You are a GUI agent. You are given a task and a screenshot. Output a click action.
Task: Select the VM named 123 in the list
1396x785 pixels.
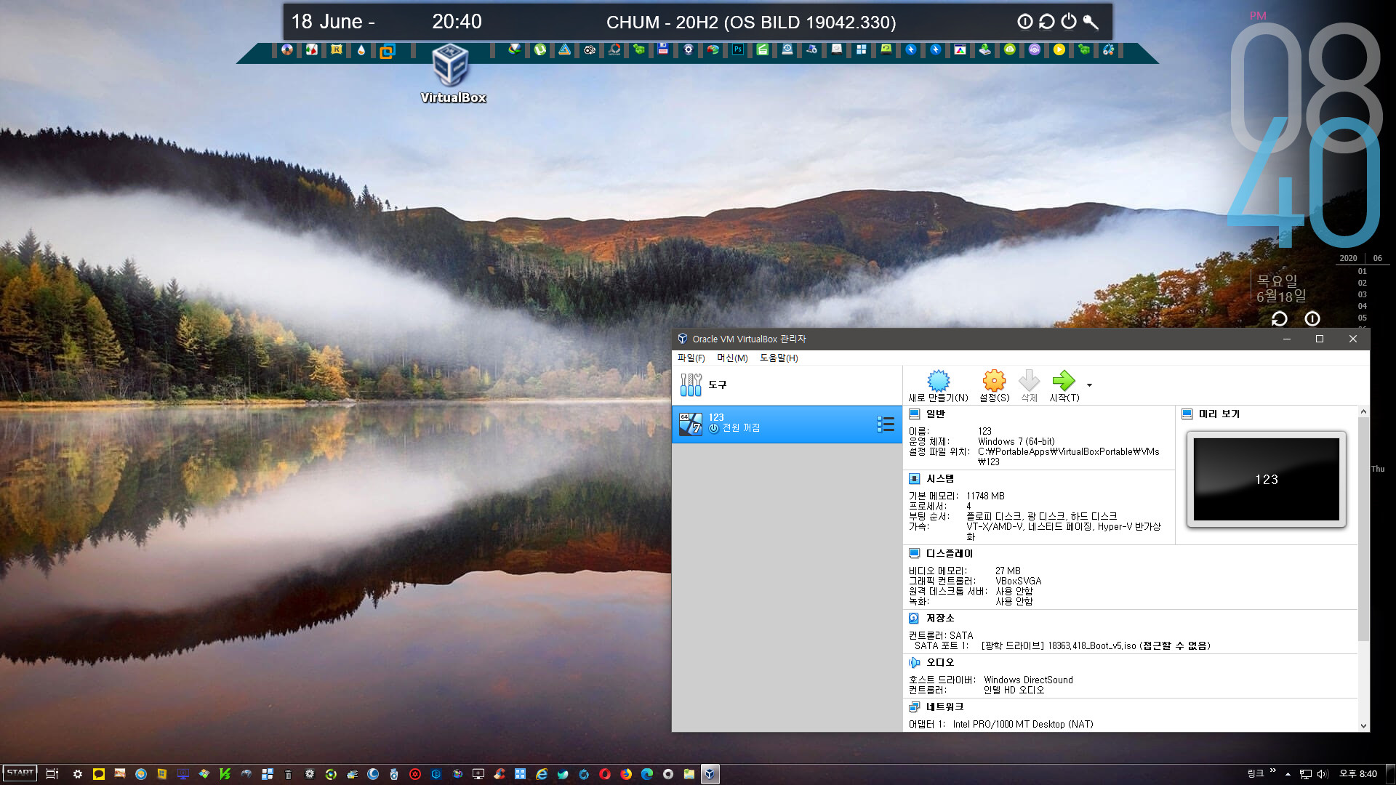787,424
